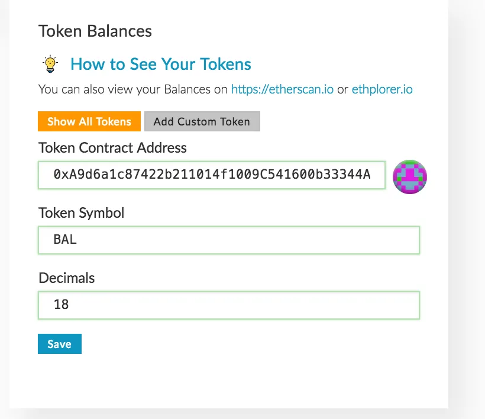Viewport: 485px width, 419px height.
Task: Click the pink address identicon avatar
Action: pyautogui.click(x=410, y=177)
